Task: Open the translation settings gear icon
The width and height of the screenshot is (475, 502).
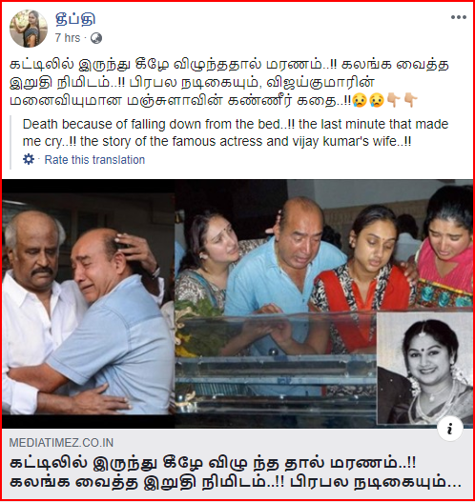Action: [29, 159]
